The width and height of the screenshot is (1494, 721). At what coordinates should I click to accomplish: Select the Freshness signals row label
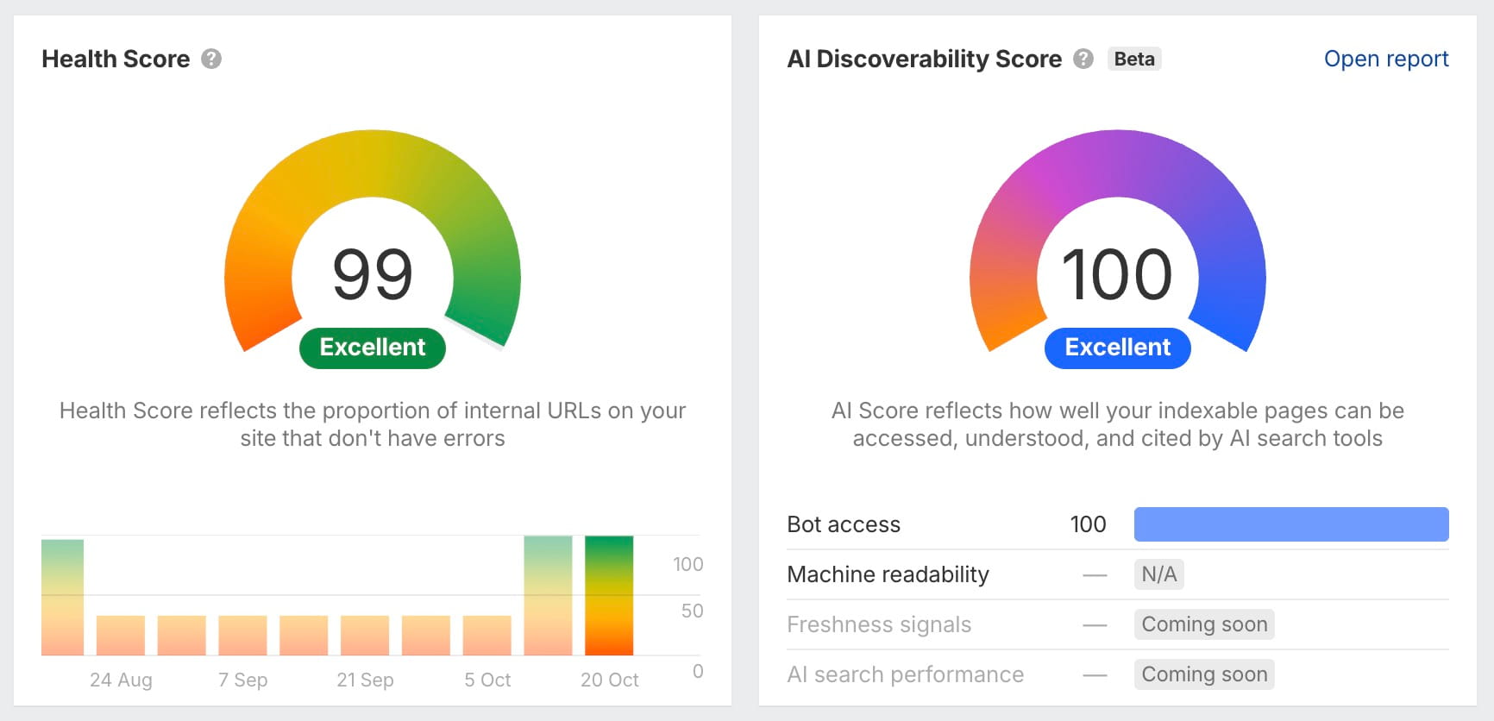coord(879,624)
